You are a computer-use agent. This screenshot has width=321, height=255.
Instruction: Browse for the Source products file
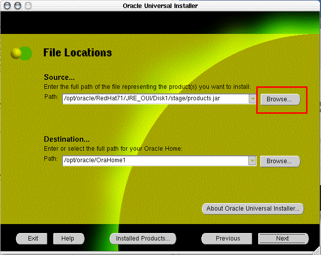pos(279,99)
